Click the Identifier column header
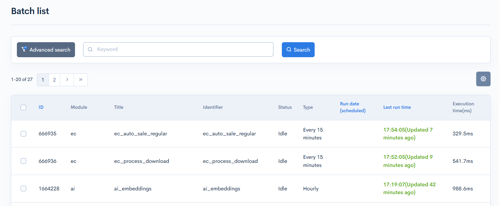This screenshot has width=499, height=206. pos(213,107)
